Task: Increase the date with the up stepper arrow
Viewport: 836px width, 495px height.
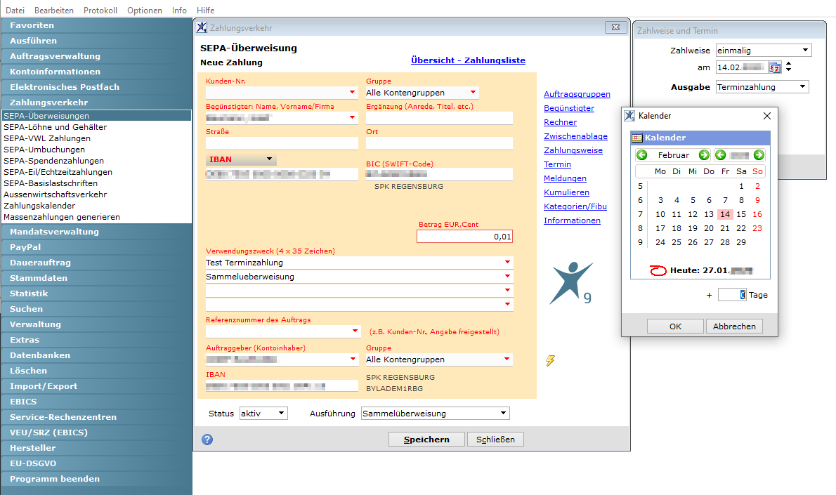Action: click(x=788, y=64)
